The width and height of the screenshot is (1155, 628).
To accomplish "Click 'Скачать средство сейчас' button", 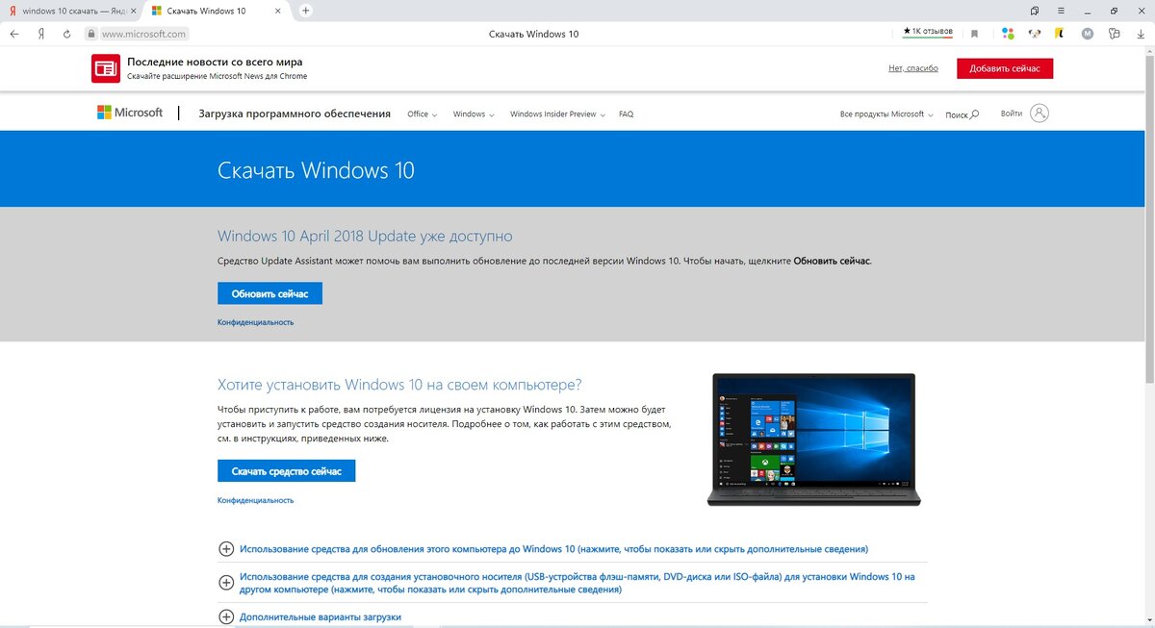I will [287, 471].
